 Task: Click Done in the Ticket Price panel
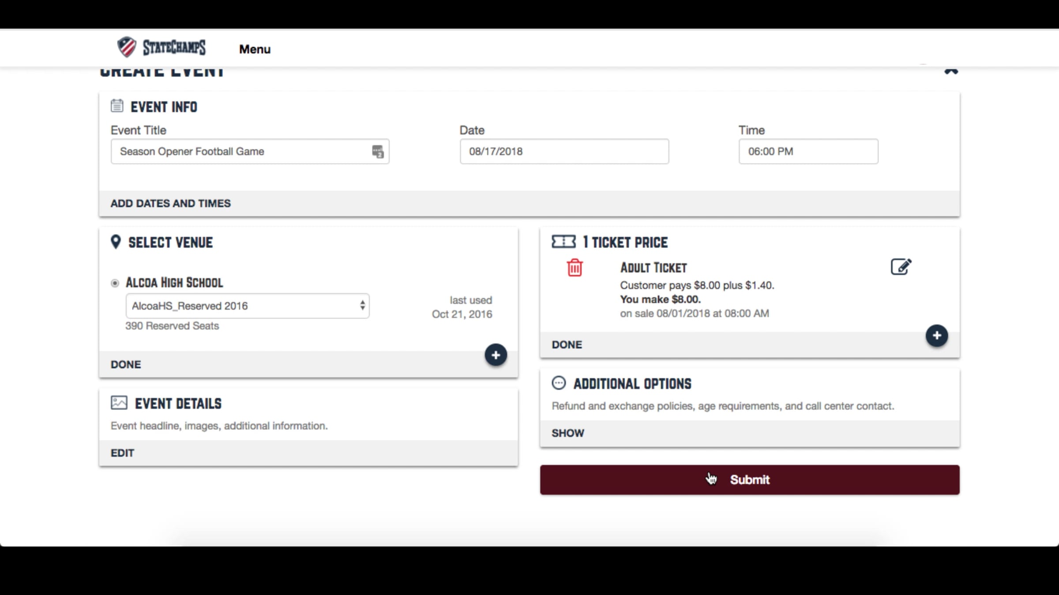pos(567,345)
